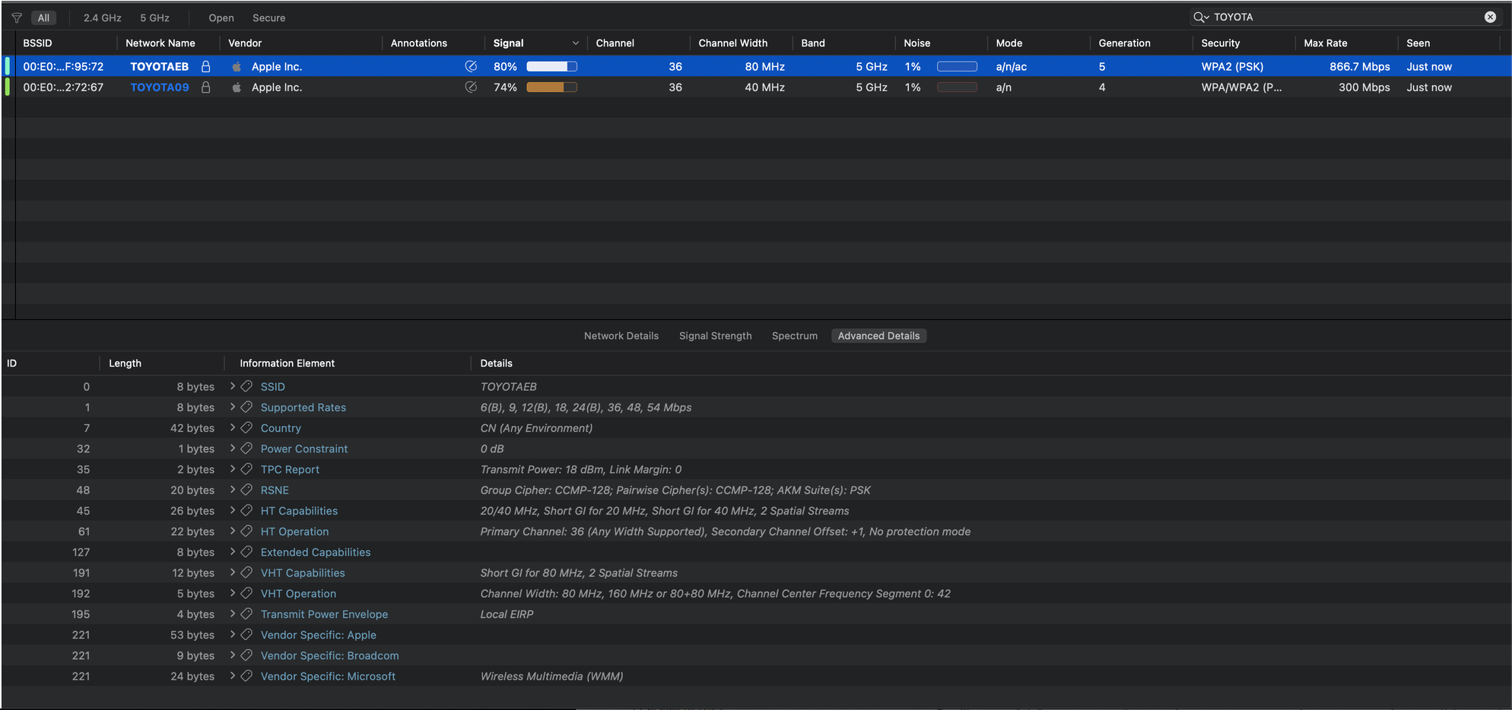Click the 74% signal bar for TOYOTA09
Screen dimensions: 1512x710
[x=551, y=87]
